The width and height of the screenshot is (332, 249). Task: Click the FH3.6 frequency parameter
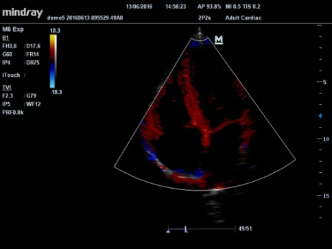[10, 46]
